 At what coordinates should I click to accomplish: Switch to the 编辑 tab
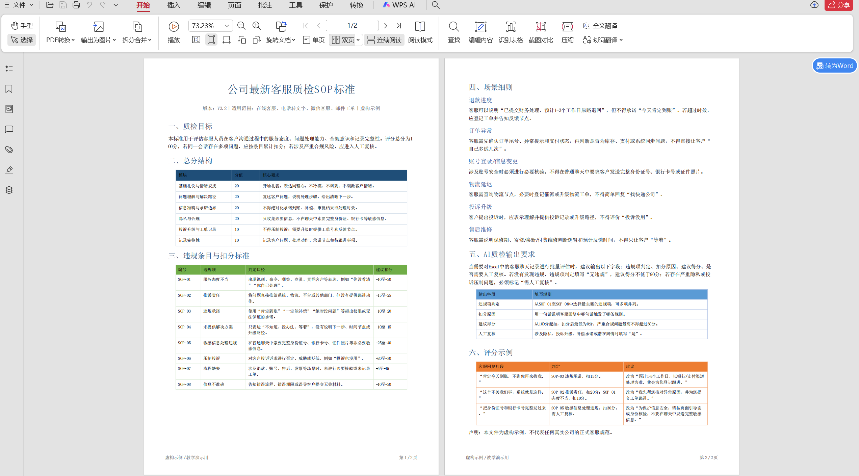(x=204, y=5)
